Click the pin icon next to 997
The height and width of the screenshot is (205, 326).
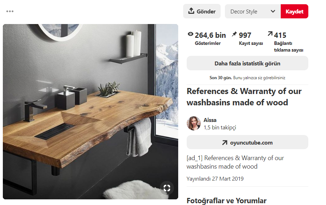tap(234, 34)
